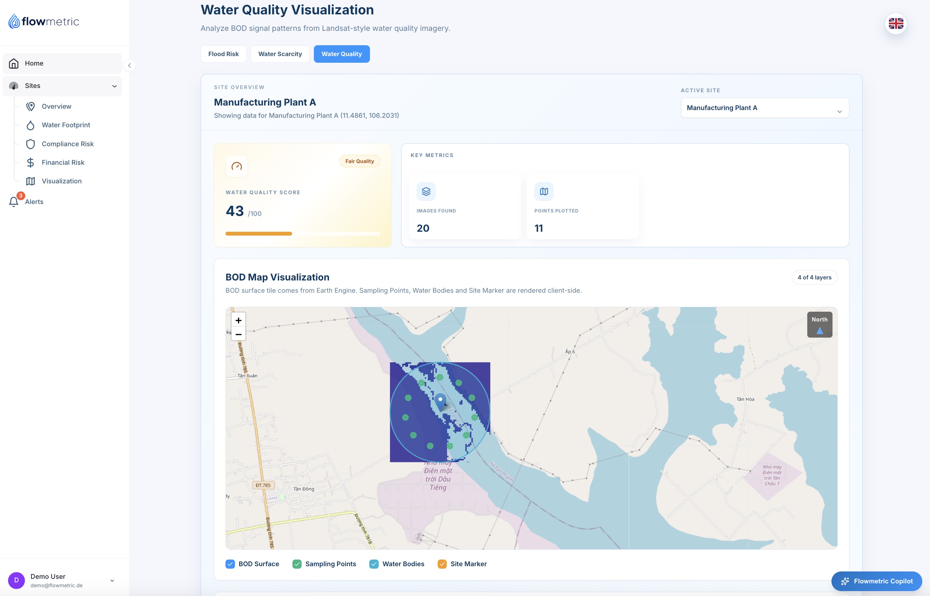Click the Sites gauge icon
The image size is (930, 596).
14,86
